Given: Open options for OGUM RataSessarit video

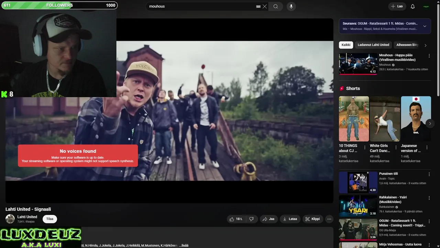Looking at the screenshot, I should [x=429, y=221].
